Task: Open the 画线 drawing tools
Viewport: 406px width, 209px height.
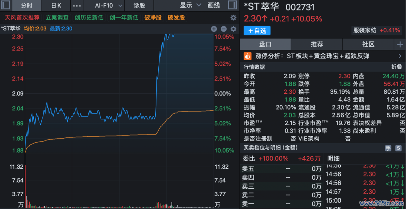Action: tap(214, 5)
